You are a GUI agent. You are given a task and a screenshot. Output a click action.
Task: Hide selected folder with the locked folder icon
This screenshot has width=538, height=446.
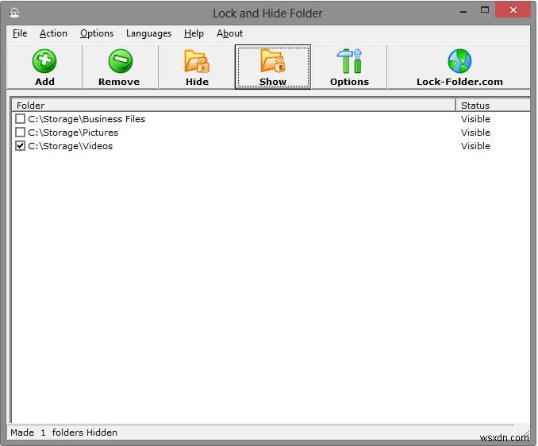point(197,61)
